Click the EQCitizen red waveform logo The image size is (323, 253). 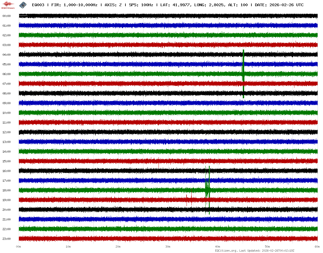(x=8, y=5)
